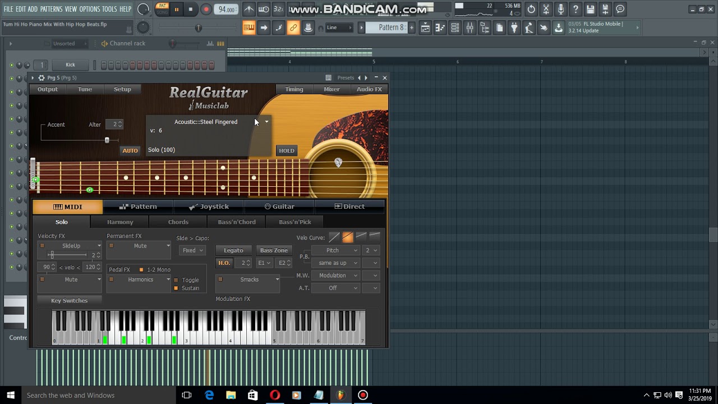718x404 pixels.
Task: Open the question mark help icon
Action: (x=576, y=10)
